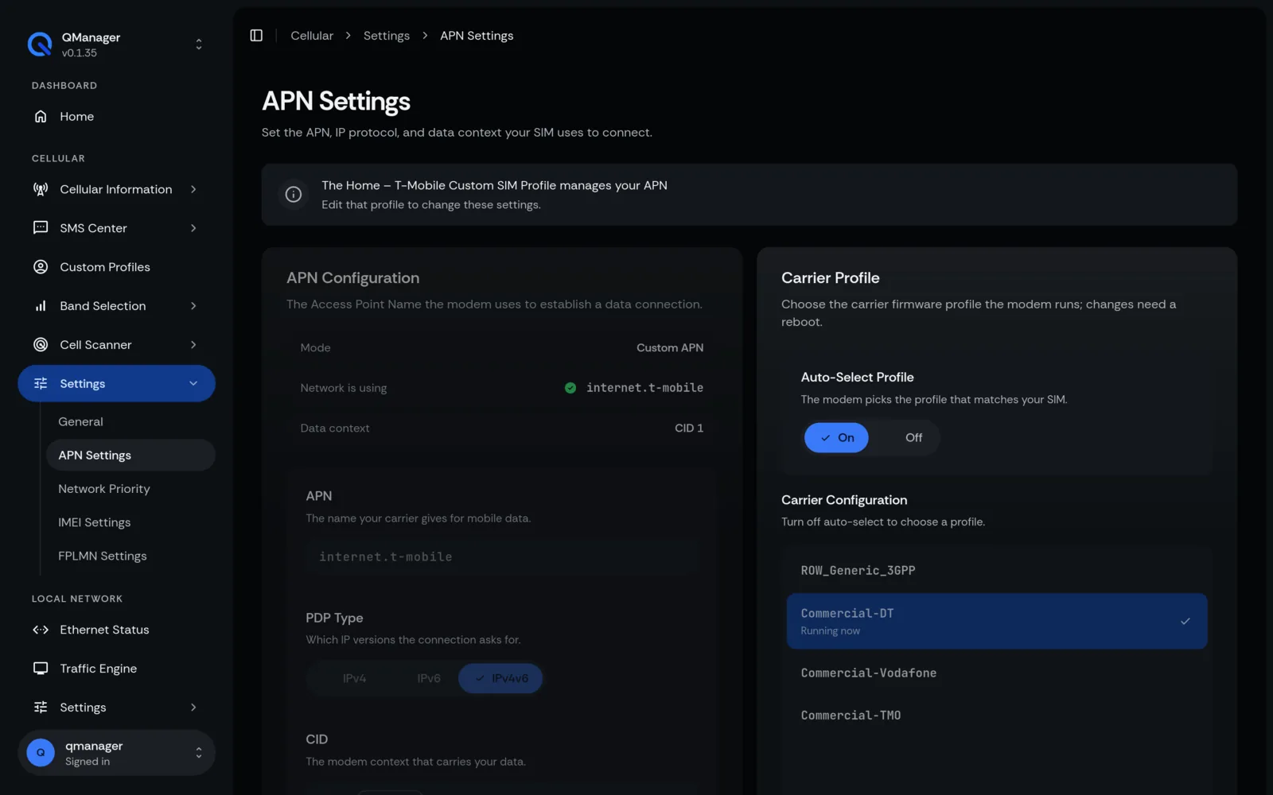Click the Ethernet Status arrows icon
The width and height of the screenshot is (1273, 795).
(x=41, y=630)
